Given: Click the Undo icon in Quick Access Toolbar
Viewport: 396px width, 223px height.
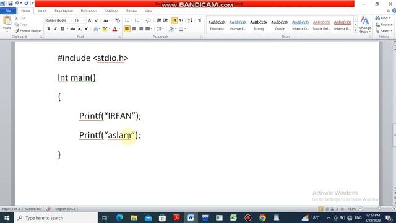Looking at the screenshot, I should click(17, 3).
